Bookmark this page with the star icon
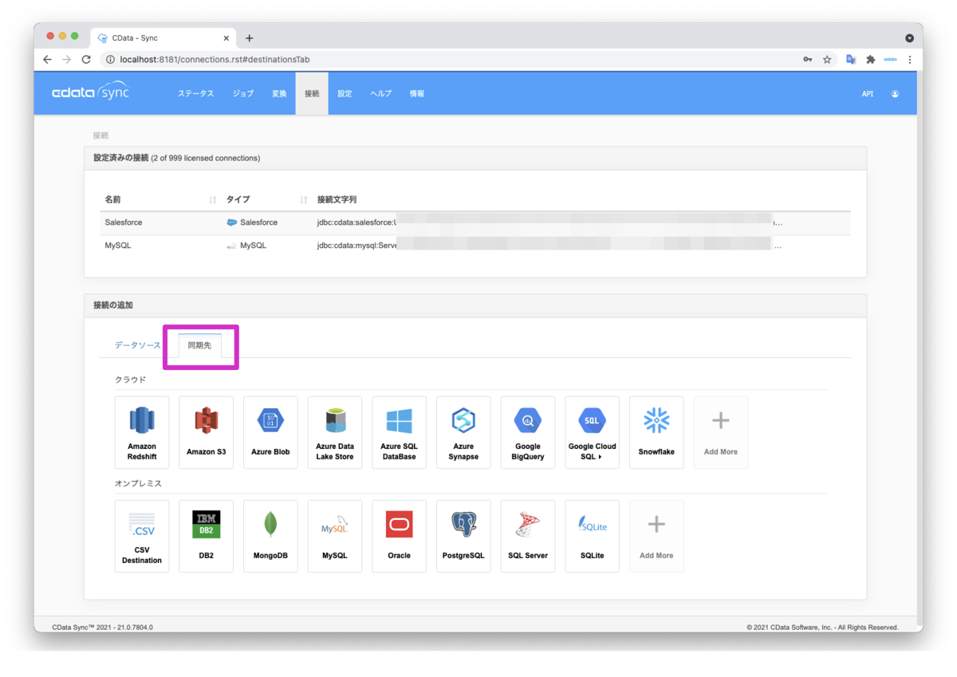Image resolution: width=957 pixels, height=677 pixels. (827, 60)
